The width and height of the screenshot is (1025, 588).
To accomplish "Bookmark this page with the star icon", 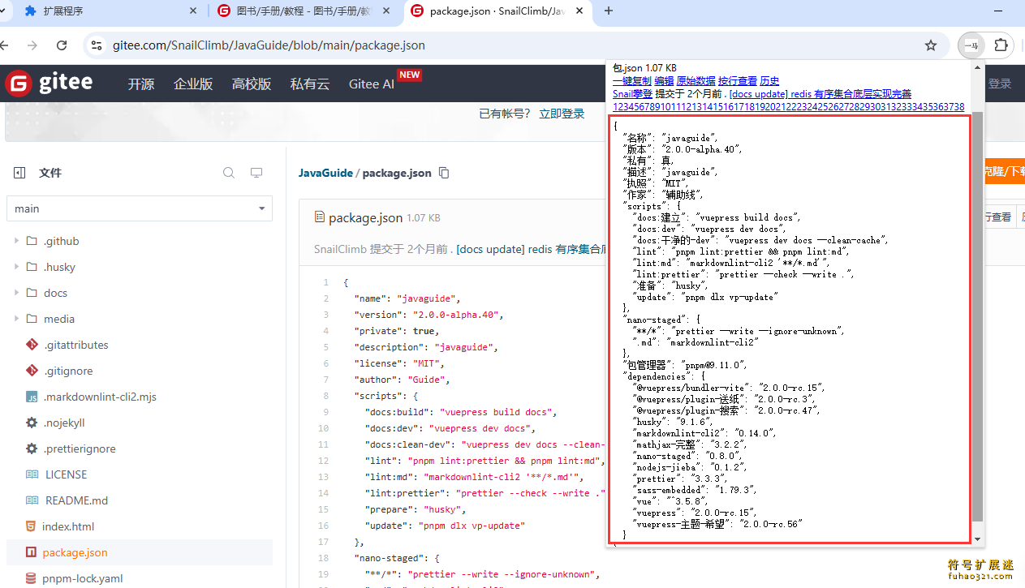I will (x=931, y=45).
